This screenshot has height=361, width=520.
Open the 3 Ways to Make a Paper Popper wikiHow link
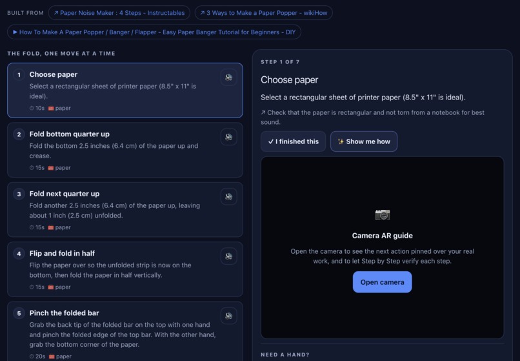coord(264,13)
